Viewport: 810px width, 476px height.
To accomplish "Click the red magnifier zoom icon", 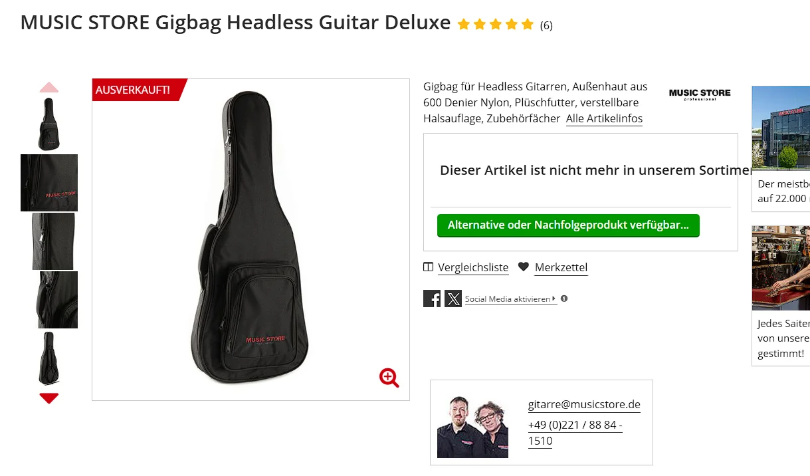I will click(389, 378).
